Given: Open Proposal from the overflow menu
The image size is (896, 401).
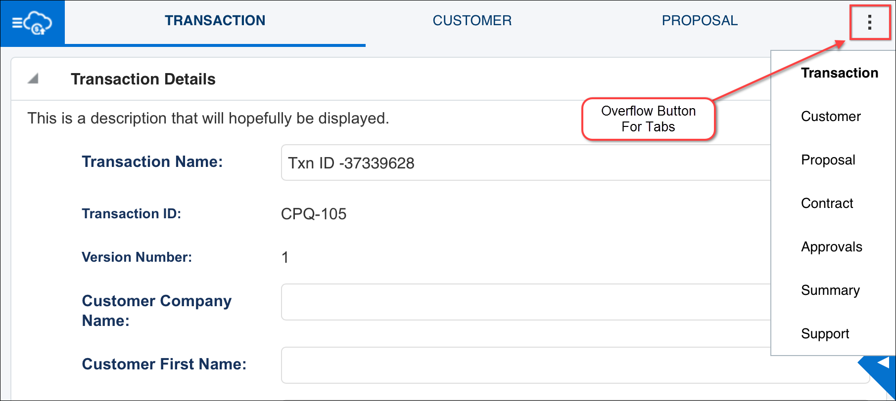Looking at the screenshot, I should tap(828, 160).
